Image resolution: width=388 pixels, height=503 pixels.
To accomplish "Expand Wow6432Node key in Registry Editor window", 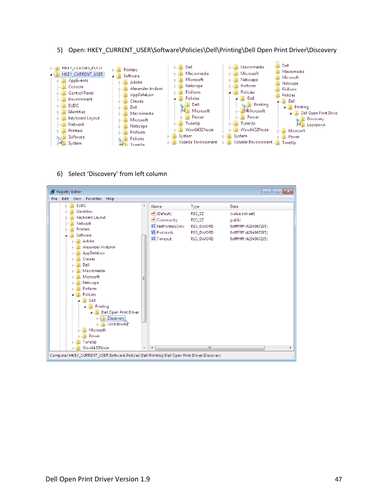I will [73, 348].
